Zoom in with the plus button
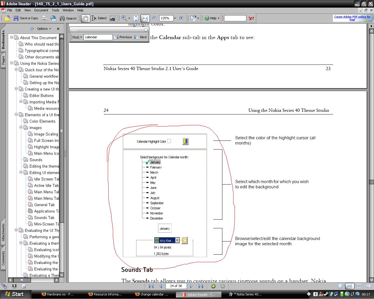The width and height of the screenshot is (374, 299). (x=181, y=18)
